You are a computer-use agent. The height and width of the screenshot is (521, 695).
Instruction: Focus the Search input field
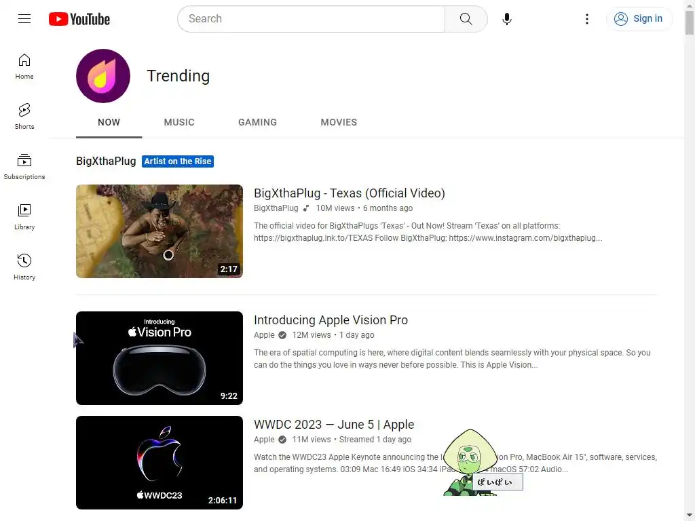click(x=311, y=18)
